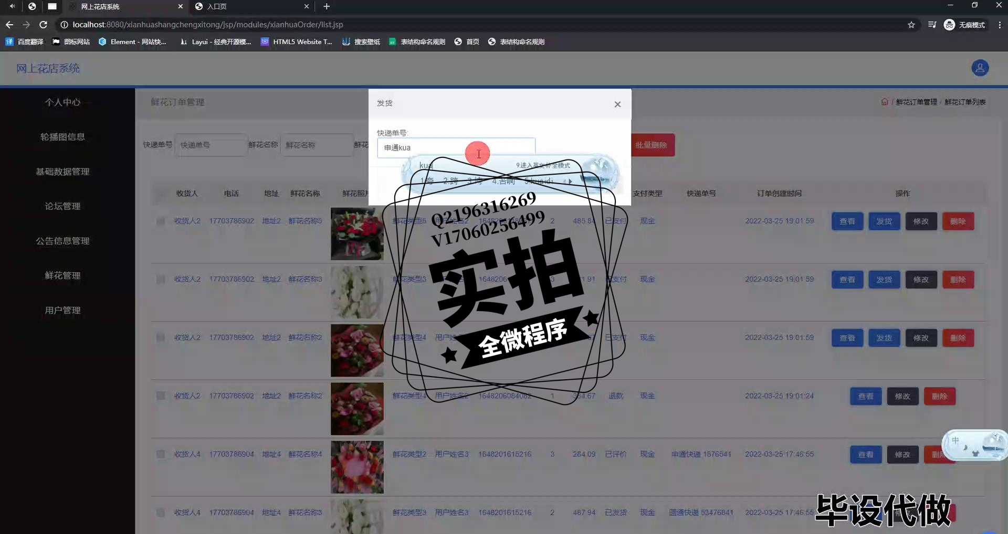Click the 快递单号 column header
Viewport: 1008px width, 534px height.
point(701,194)
